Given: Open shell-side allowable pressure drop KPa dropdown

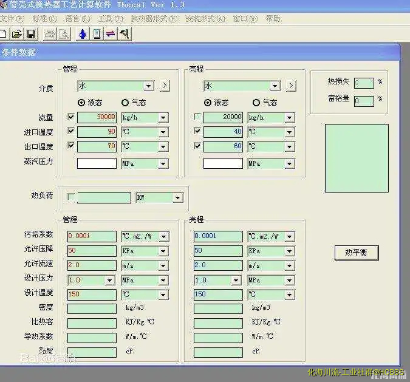Looking at the screenshot, I should coord(289,251).
